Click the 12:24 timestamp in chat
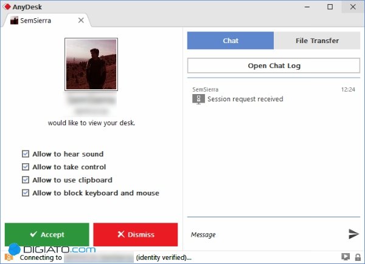Image resolution: width=365 pixels, height=264 pixels. click(x=348, y=90)
